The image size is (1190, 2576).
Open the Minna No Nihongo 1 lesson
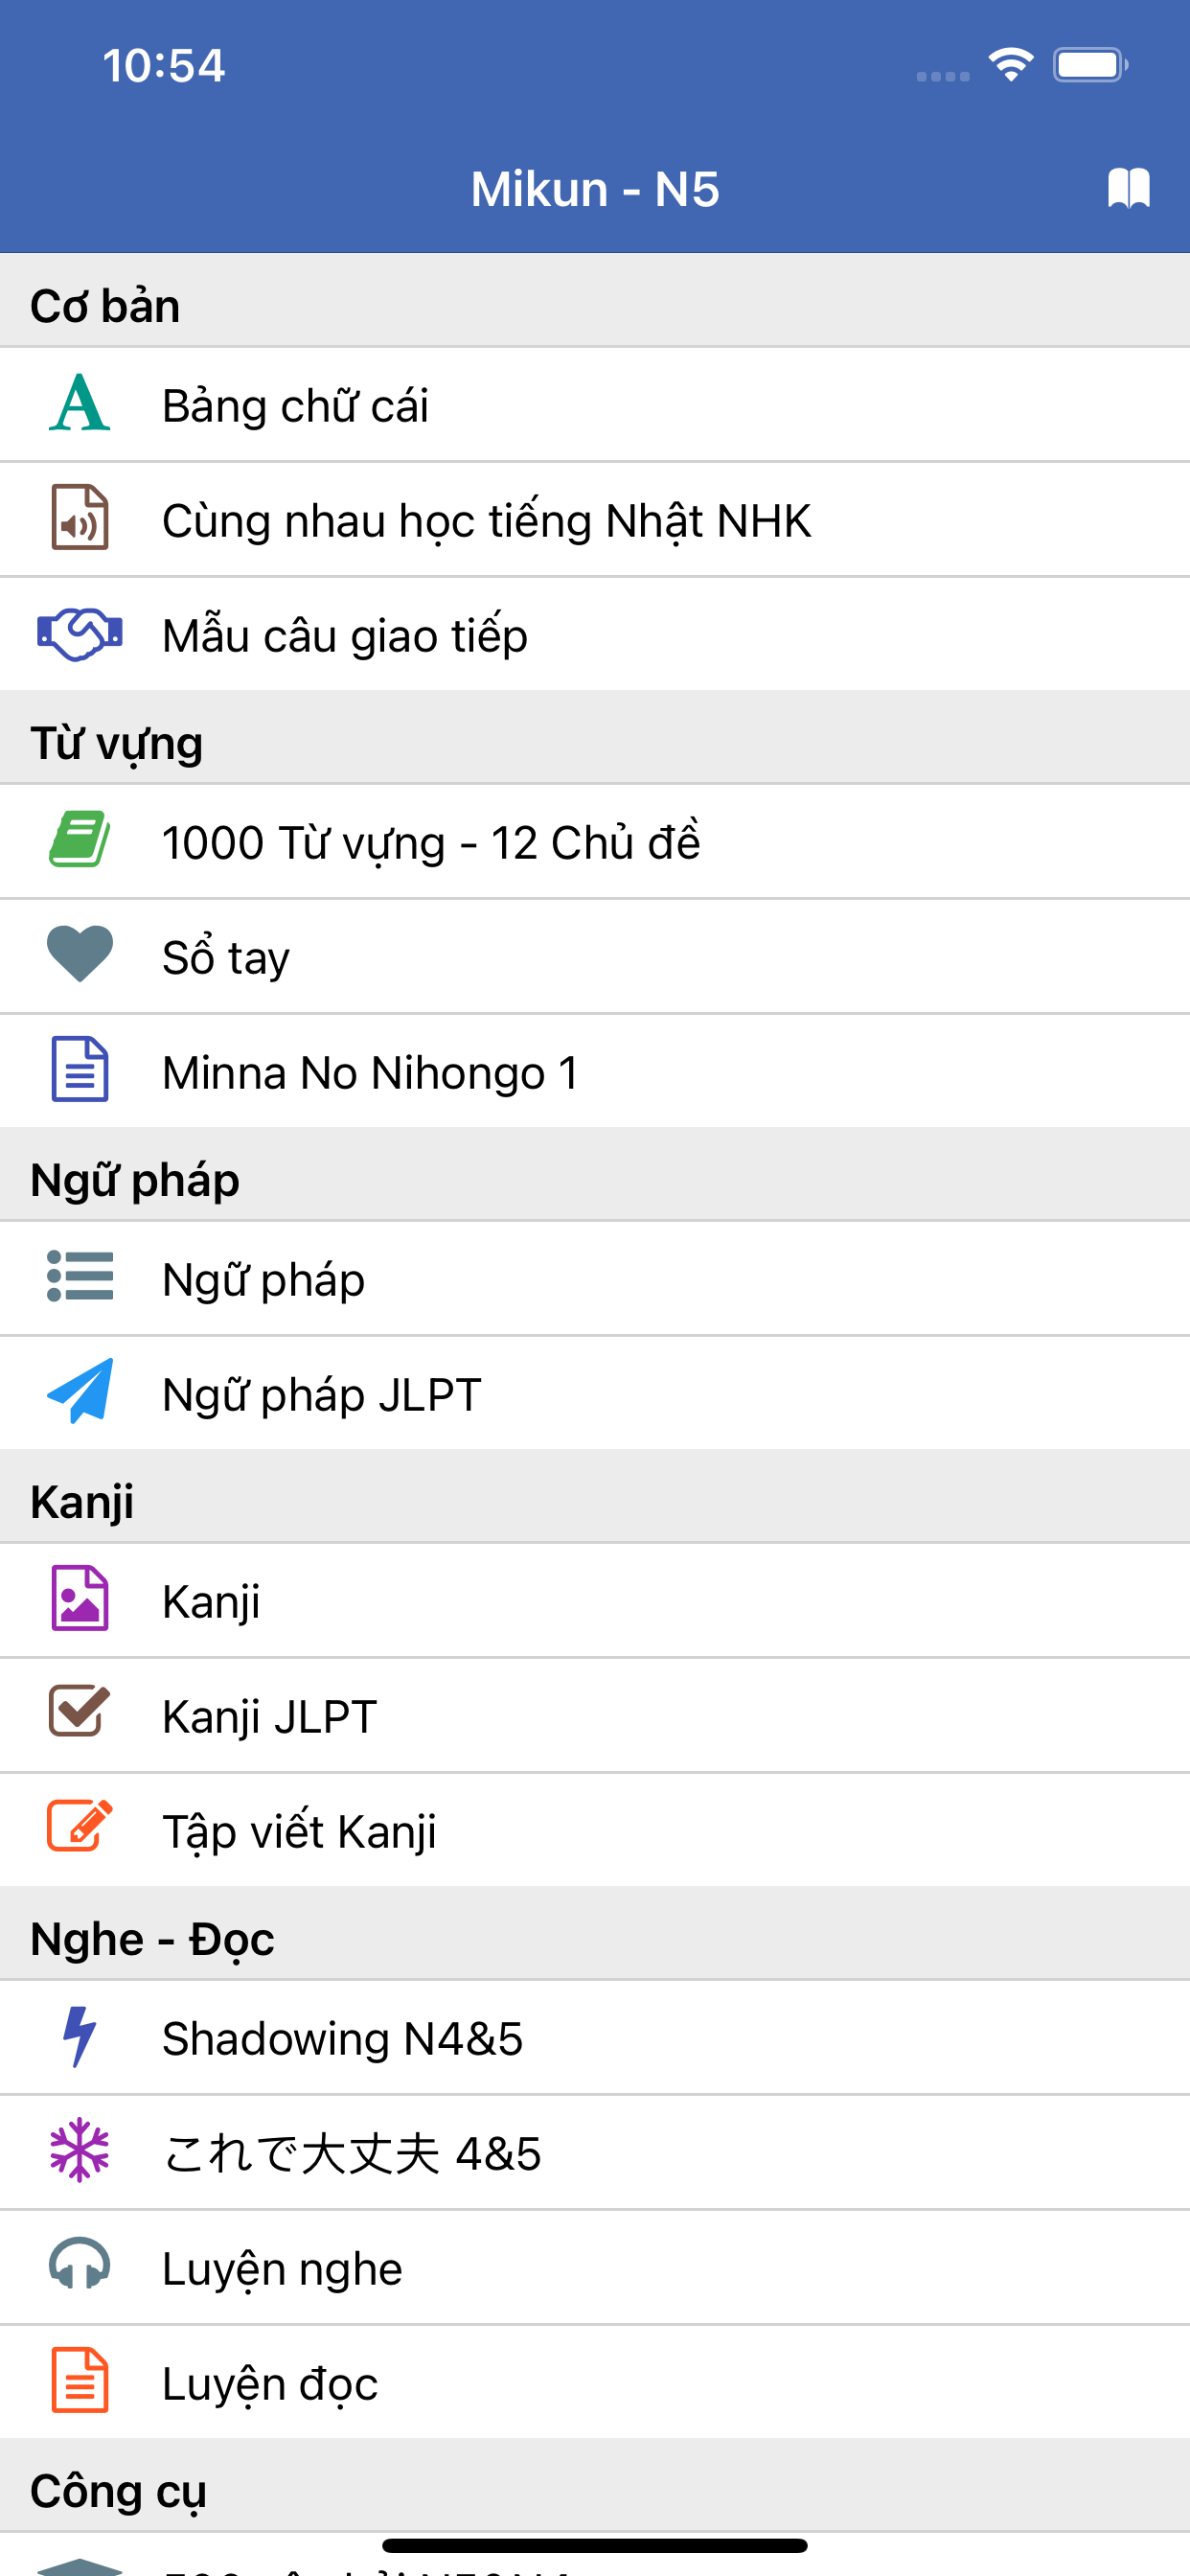(370, 1070)
